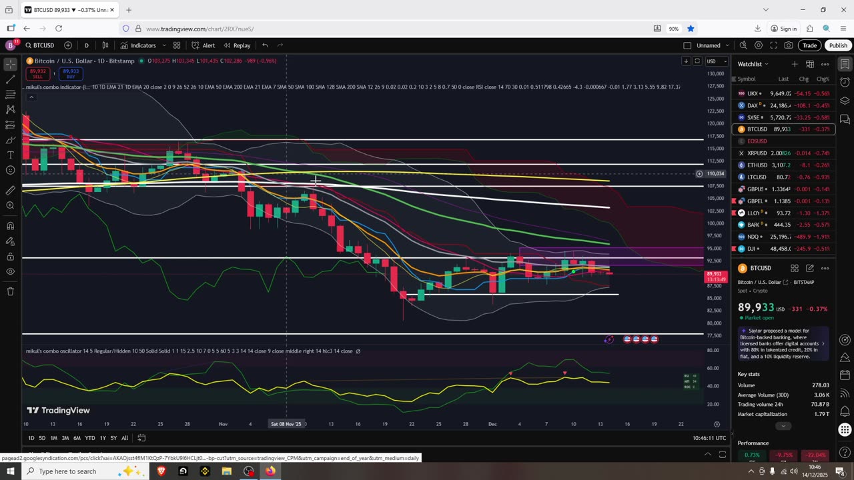This screenshot has height=480, width=854.
Task: Click the Trade button
Action: [x=809, y=45]
